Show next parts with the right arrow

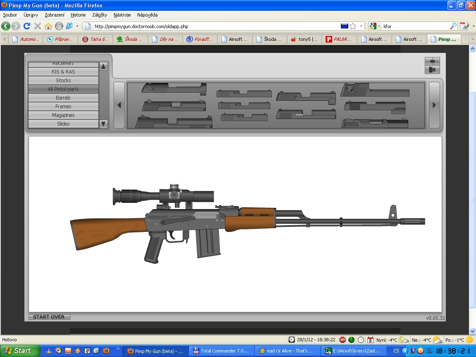coord(434,105)
